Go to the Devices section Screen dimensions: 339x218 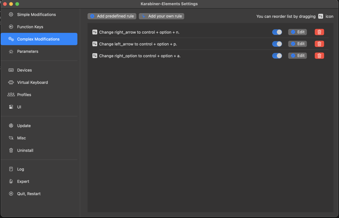[39, 70]
